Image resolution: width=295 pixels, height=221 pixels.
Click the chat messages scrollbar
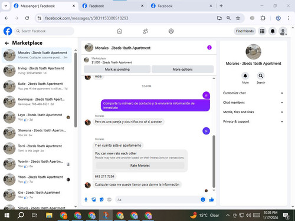coord(214,161)
